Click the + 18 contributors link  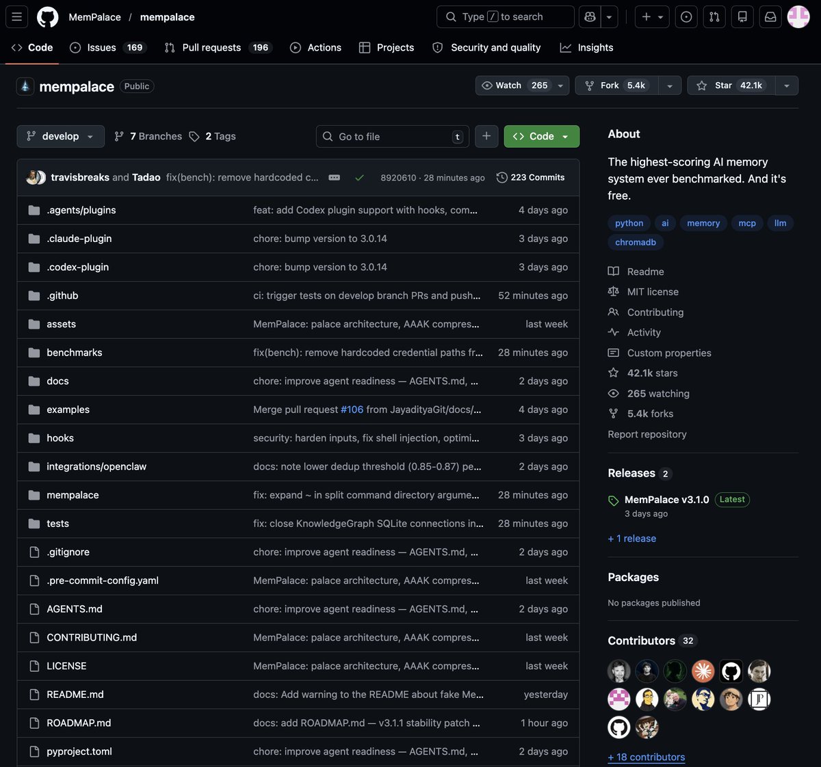pyautogui.click(x=647, y=757)
